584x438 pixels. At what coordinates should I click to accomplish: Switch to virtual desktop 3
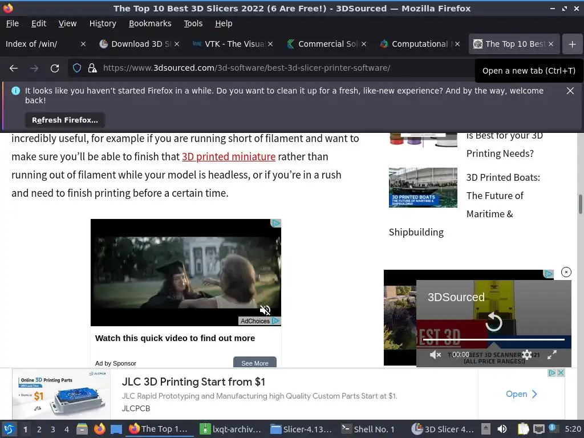(x=53, y=429)
